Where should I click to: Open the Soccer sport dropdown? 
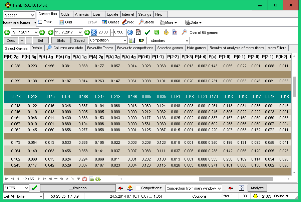tap(19, 15)
